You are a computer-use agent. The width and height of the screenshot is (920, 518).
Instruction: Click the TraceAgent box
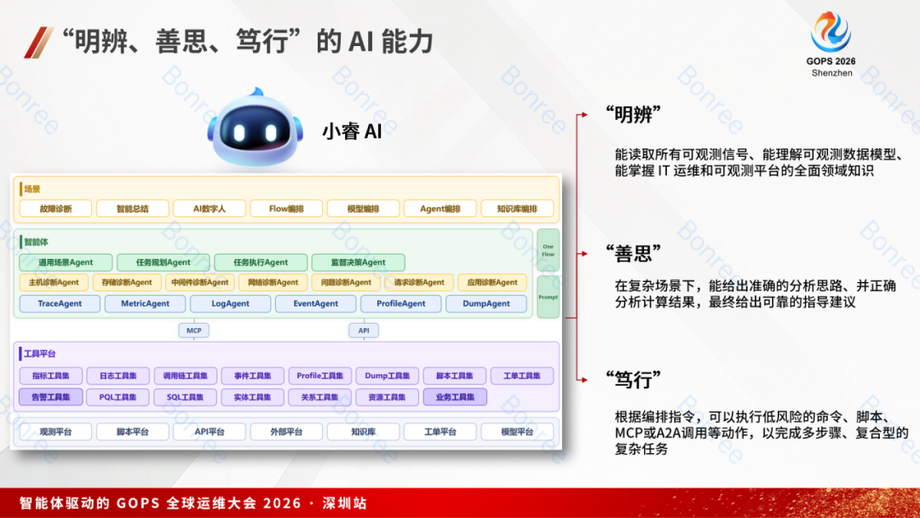tap(59, 303)
